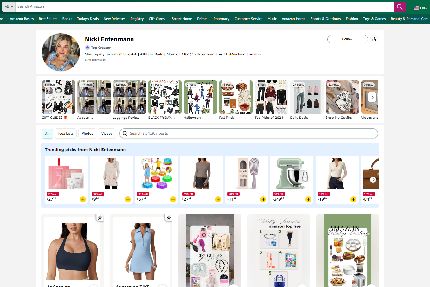Follow Nicki Entenmann

point(347,39)
